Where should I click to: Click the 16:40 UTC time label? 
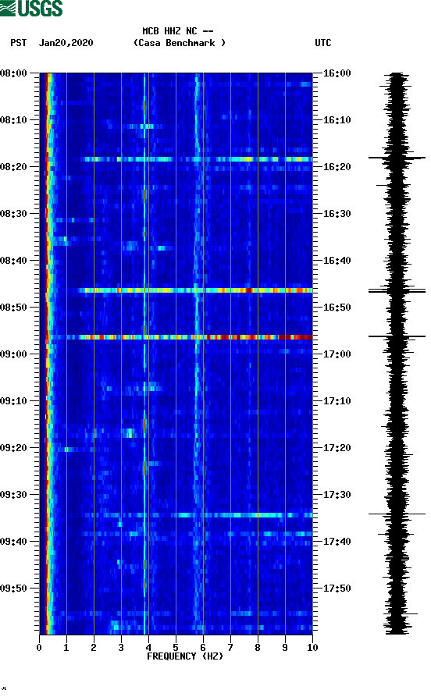[x=337, y=261]
